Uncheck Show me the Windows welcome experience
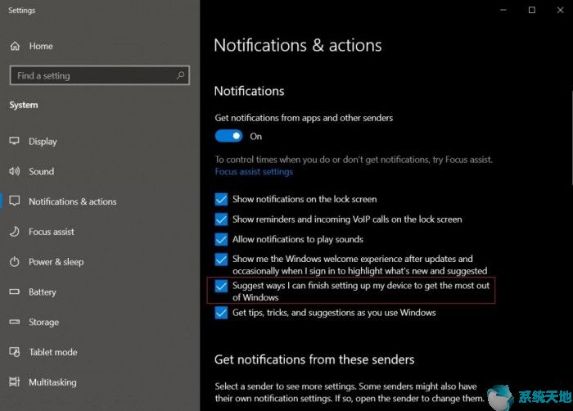 point(221,260)
